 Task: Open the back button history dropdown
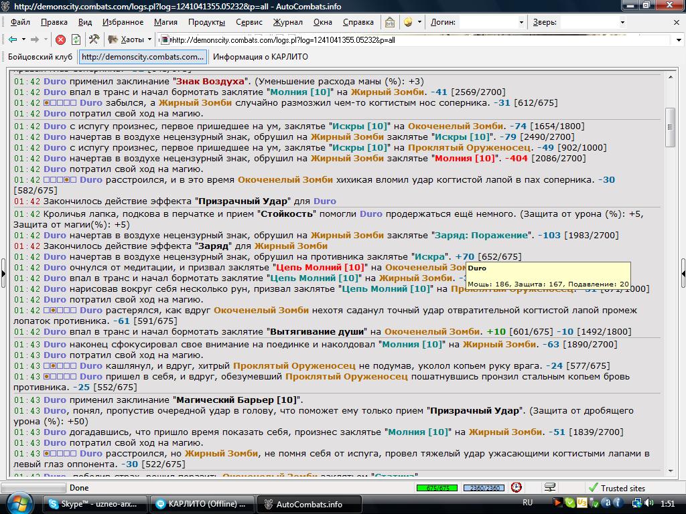pos(23,39)
